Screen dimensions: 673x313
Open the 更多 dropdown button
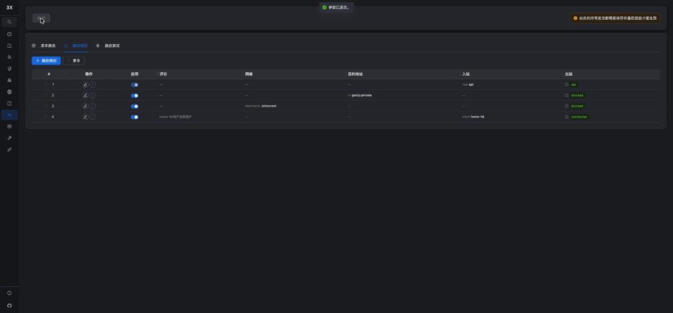(74, 61)
